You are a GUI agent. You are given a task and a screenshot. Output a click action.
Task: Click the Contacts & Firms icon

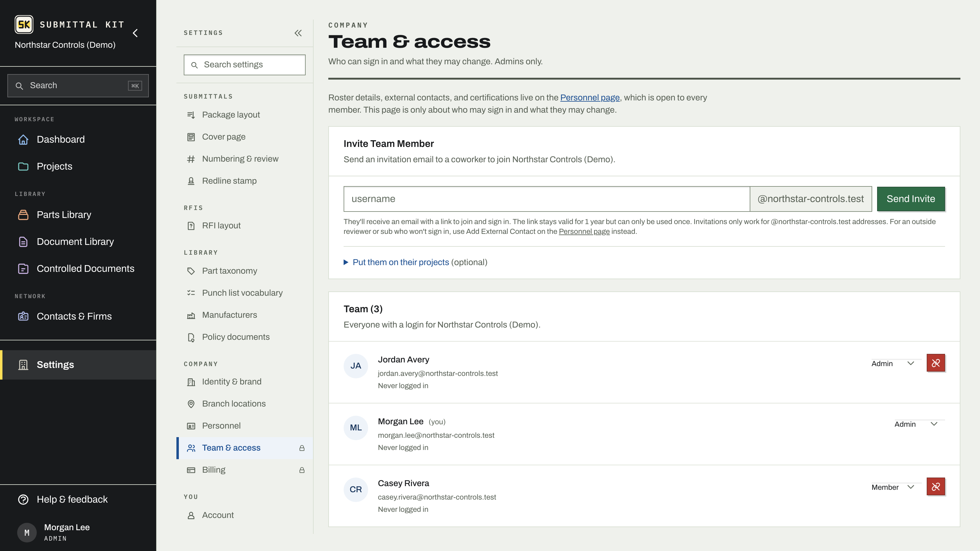[x=23, y=317]
